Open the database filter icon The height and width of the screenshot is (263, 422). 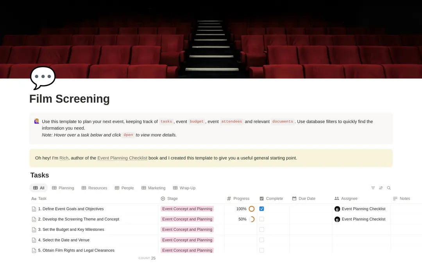click(373, 188)
